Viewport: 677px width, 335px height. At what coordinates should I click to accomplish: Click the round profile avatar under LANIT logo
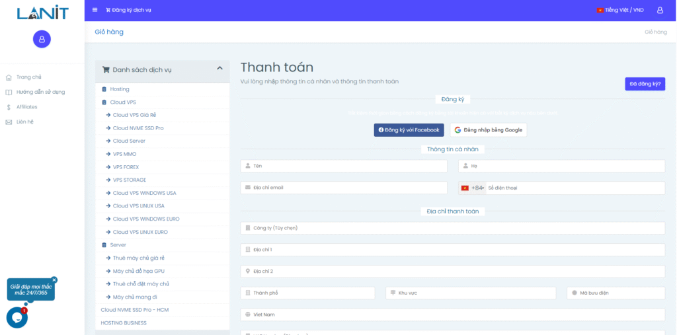[x=42, y=39]
